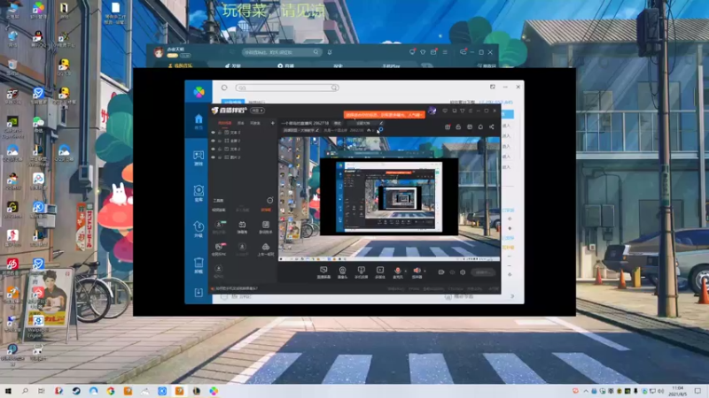Open the Windows Start menu
This screenshot has height=398, width=709.
[8, 391]
